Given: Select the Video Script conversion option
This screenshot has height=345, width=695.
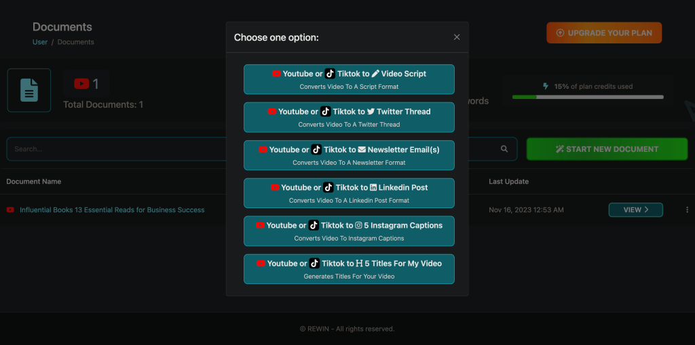Looking at the screenshot, I should coord(349,79).
